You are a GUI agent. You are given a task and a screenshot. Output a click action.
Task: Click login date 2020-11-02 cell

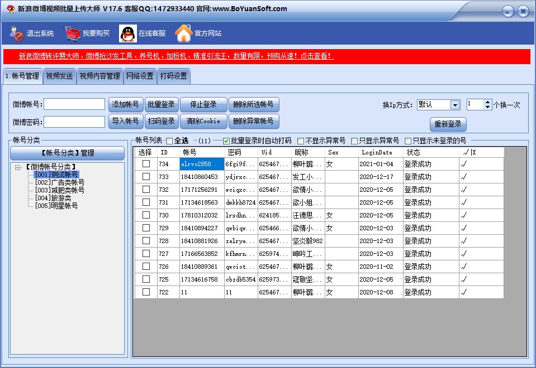coord(381,267)
